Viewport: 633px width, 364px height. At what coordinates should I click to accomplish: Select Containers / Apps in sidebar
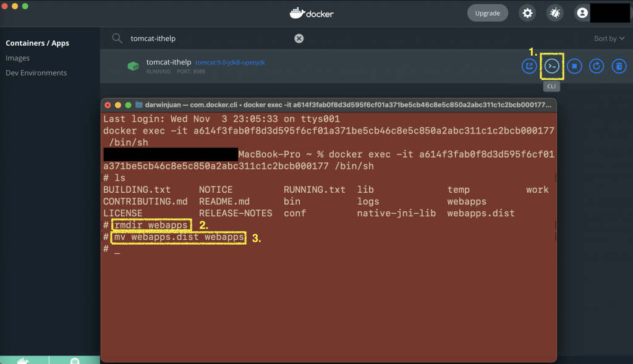tap(37, 43)
